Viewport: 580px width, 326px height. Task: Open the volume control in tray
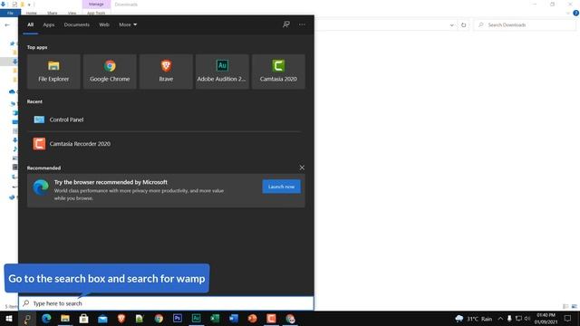point(527,319)
